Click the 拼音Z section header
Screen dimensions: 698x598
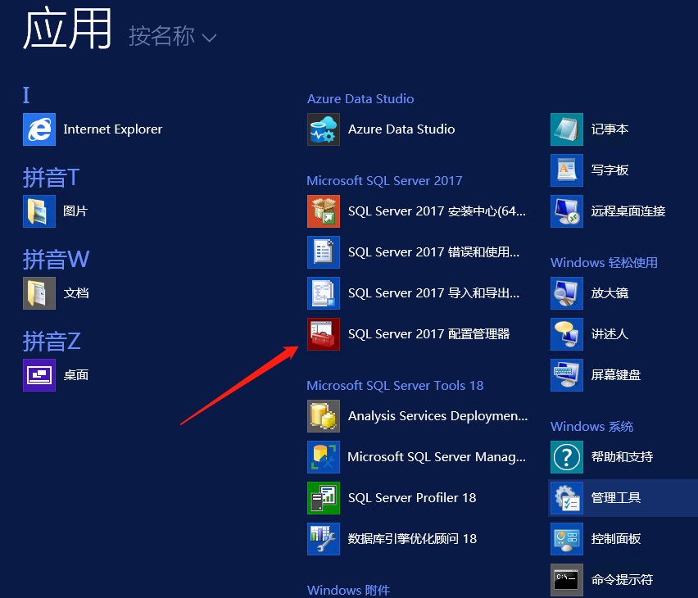click(52, 341)
